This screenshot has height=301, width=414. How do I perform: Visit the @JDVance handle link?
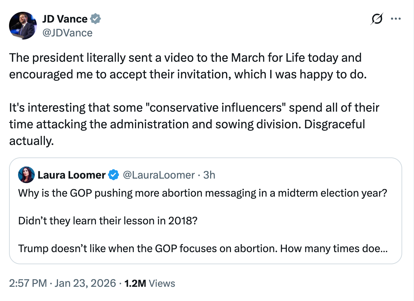point(67,33)
